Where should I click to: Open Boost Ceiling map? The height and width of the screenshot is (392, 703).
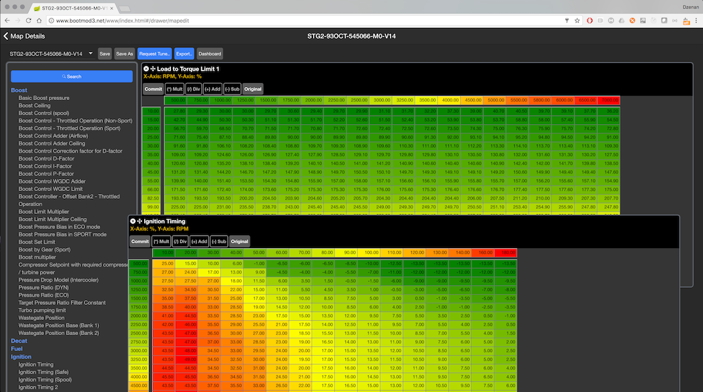pyautogui.click(x=34, y=106)
